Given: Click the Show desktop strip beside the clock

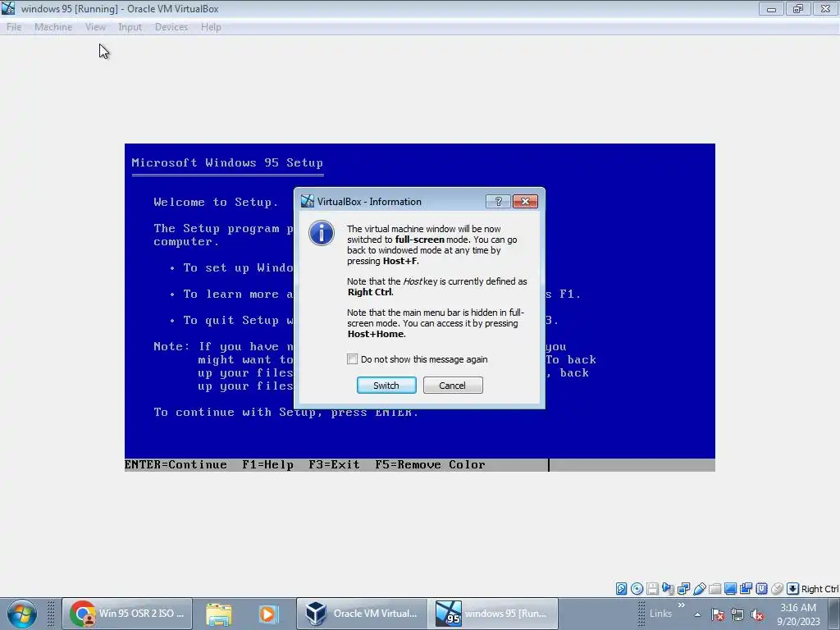Looking at the screenshot, I should [x=836, y=614].
